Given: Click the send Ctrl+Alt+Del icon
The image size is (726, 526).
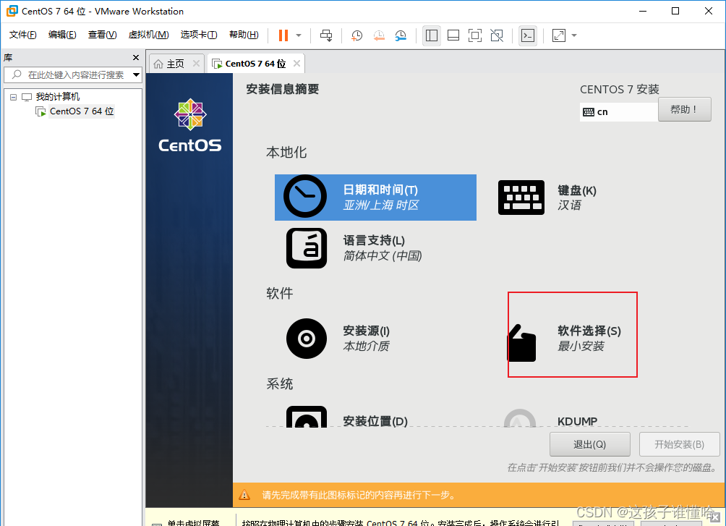Looking at the screenshot, I should click(326, 35).
